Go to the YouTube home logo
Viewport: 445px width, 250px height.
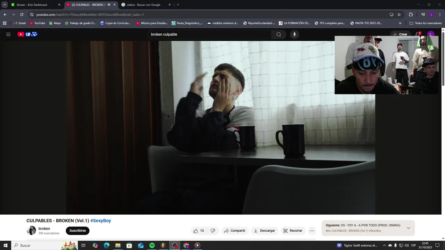27,34
